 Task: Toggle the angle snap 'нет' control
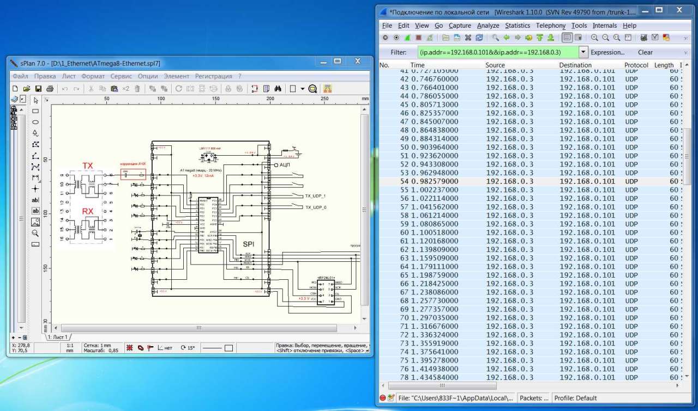click(165, 348)
